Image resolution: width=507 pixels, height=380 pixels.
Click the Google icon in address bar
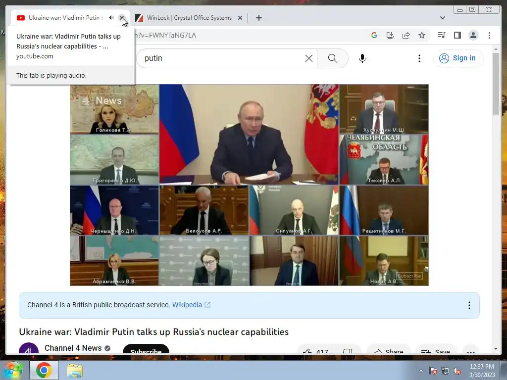[x=374, y=35]
